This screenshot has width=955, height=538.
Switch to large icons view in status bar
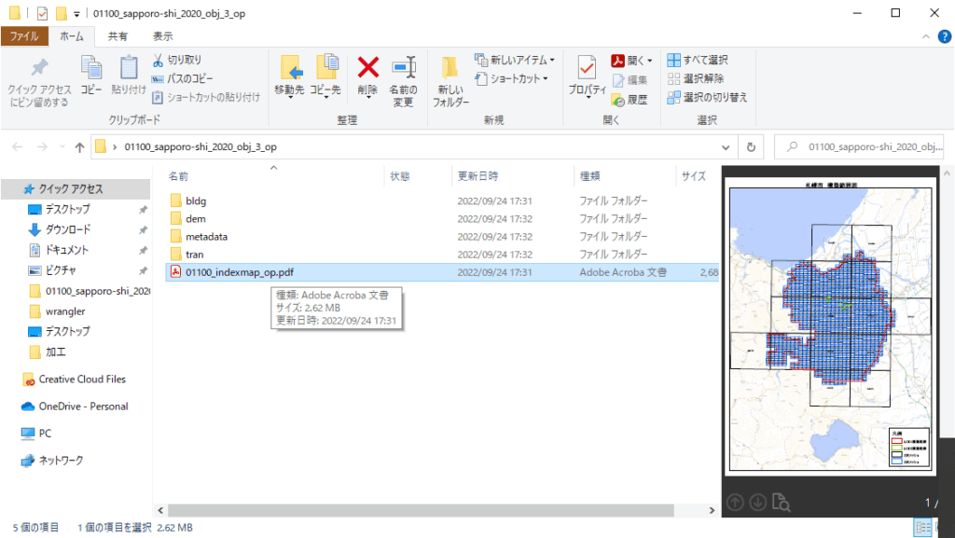pyautogui.click(x=942, y=528)
